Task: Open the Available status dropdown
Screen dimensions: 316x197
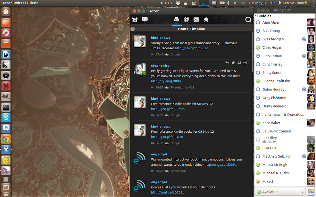Action: pyautogui.click(x=280, y=192)
